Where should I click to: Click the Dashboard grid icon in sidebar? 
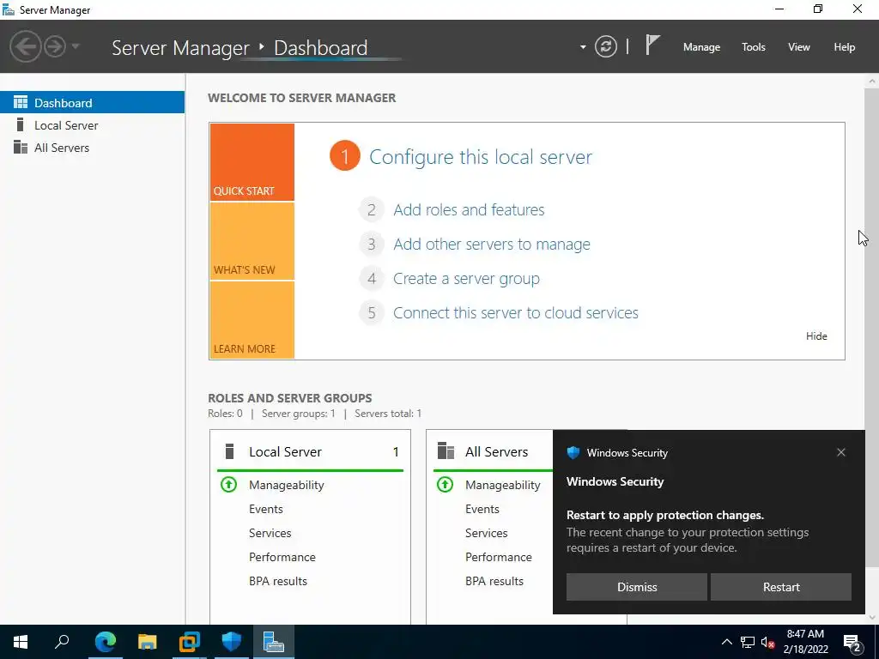[x=21, y=102]
